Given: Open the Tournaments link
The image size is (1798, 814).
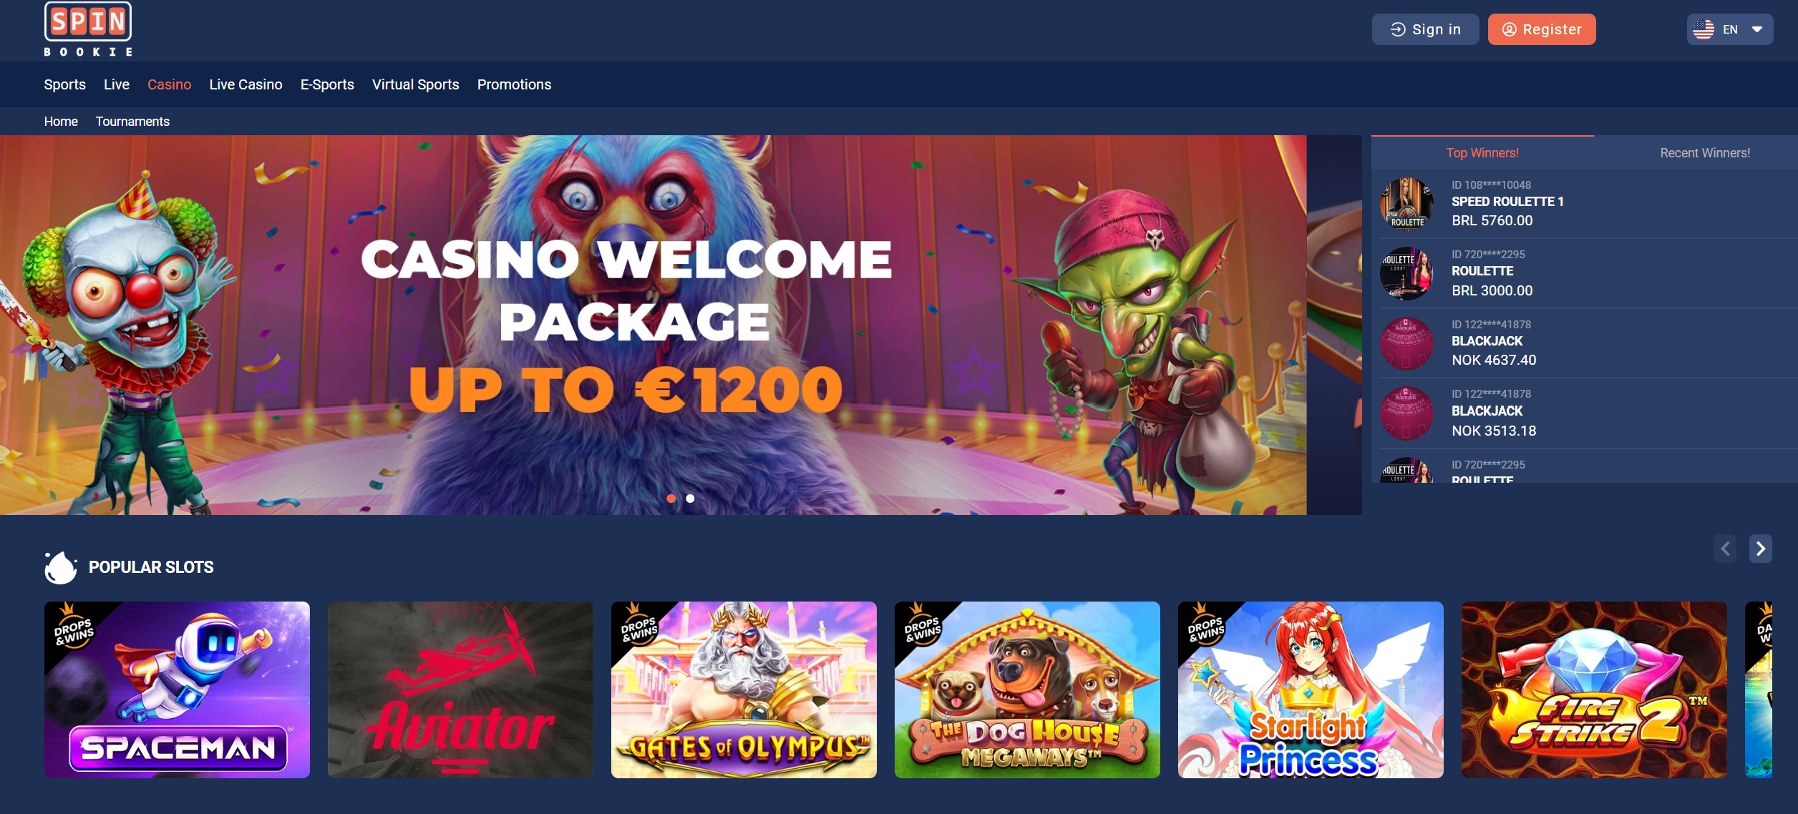Looking at the screenshot, I should click(x=132, y=122).
